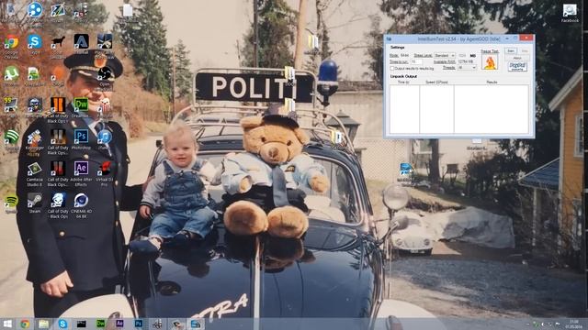
Task: Open the uTorrent desktop shortcut
Action: coord(11,76)
